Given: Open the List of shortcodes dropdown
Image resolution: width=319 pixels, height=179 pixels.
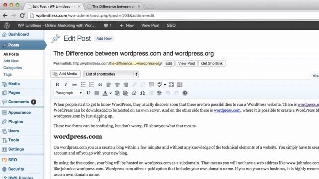Looking at the screenshot, I should 111,74.
